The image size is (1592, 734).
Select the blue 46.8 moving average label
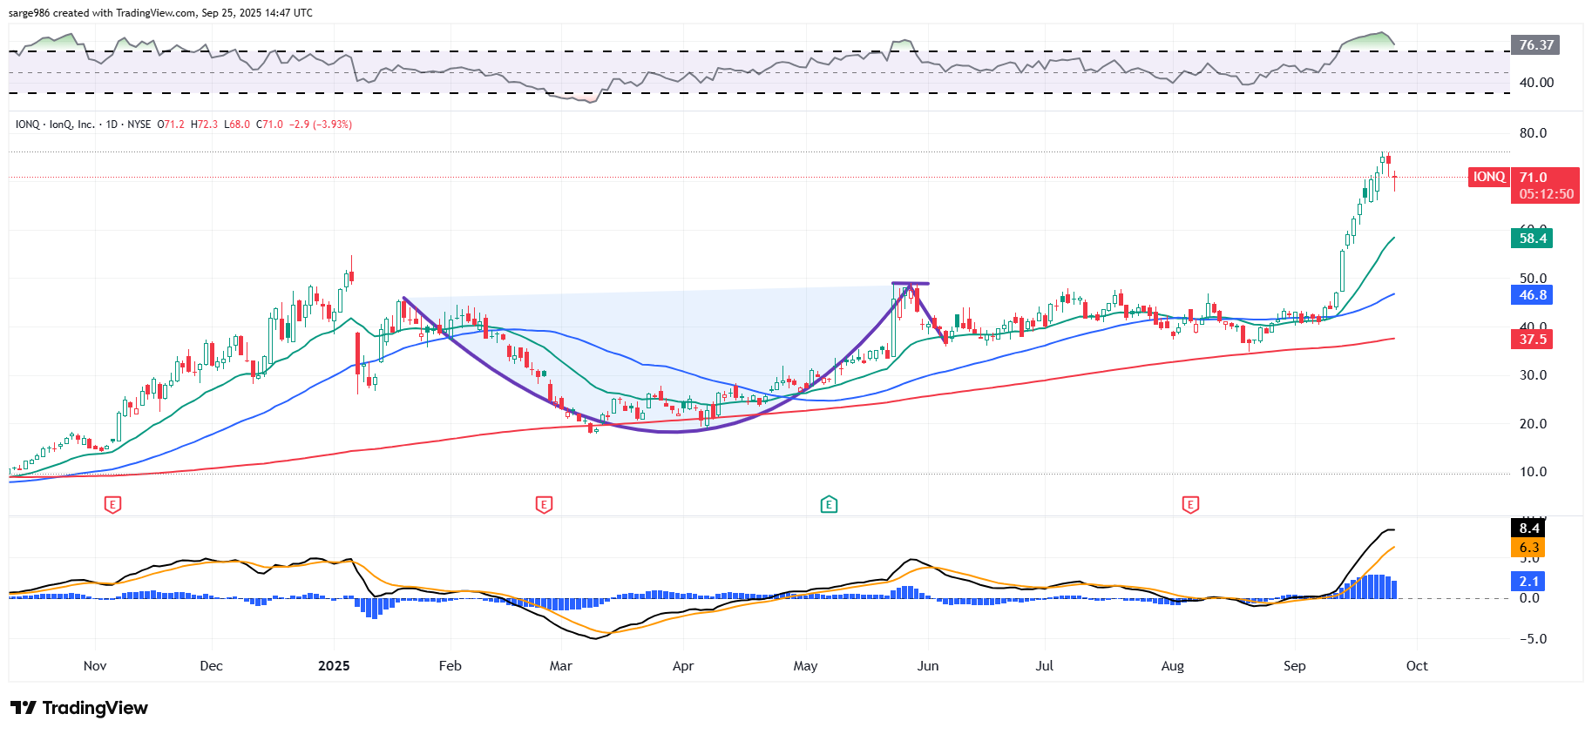[1532, 295]
